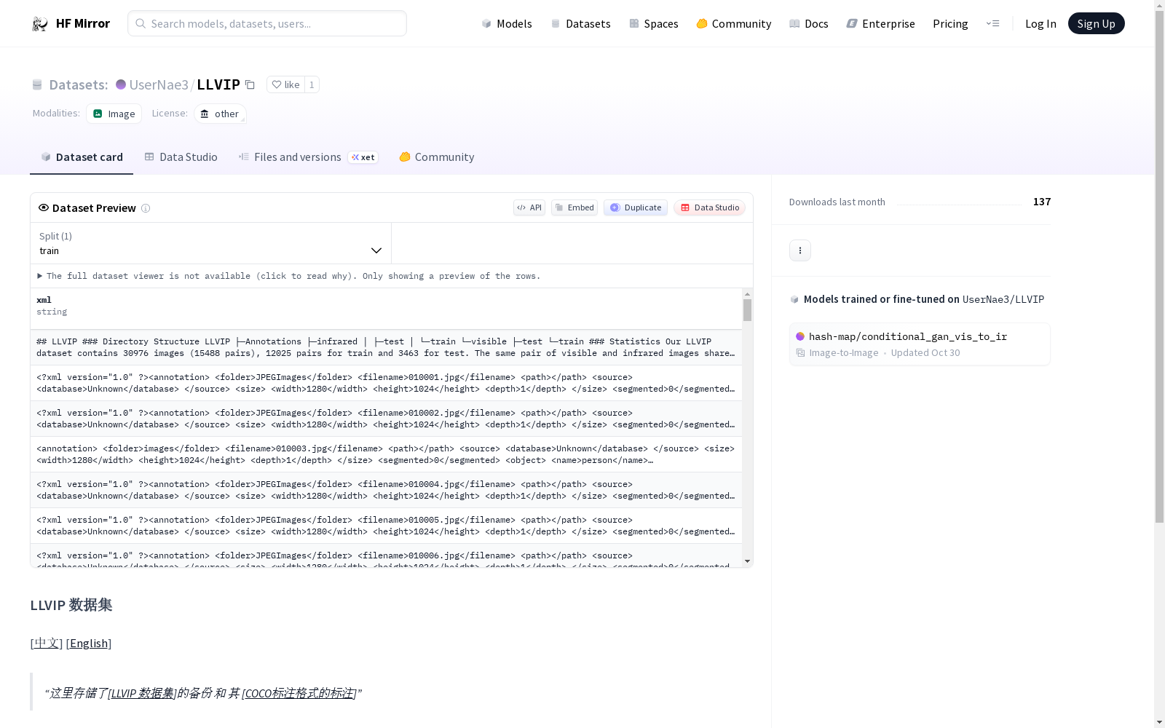This screenshot has height=728, width=1165.
Task: Open the English readme link
Action: point(89,643)
